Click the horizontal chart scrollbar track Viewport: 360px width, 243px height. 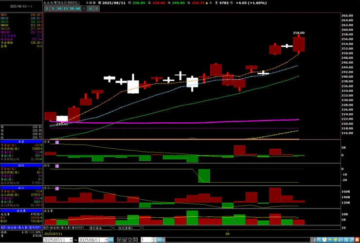237,240
